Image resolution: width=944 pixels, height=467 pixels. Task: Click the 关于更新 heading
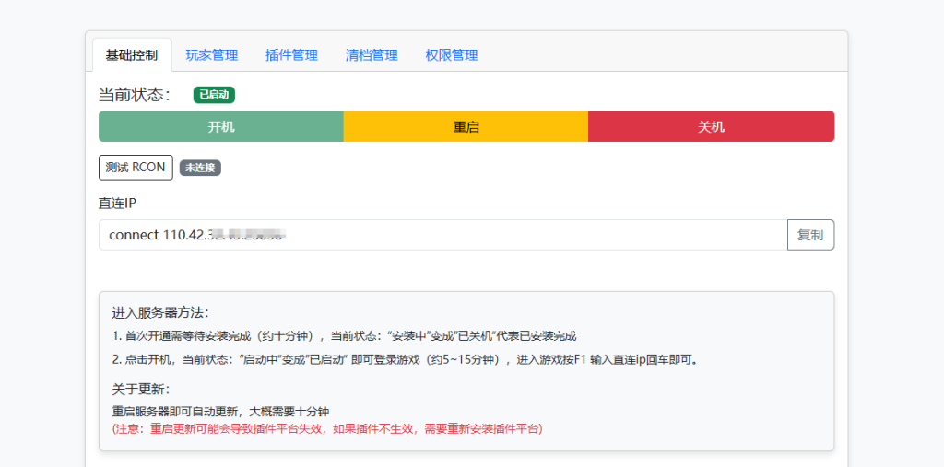[141, 389]
